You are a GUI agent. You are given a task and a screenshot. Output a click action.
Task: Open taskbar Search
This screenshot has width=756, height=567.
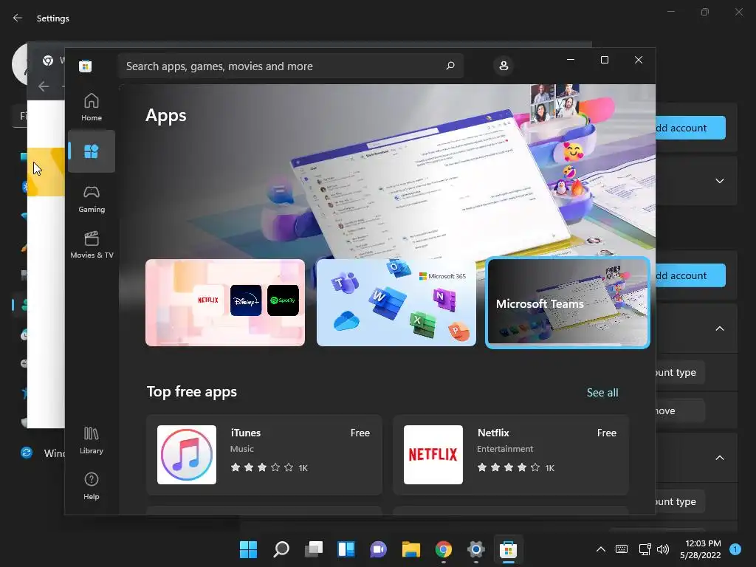click(x=281, y=549)
